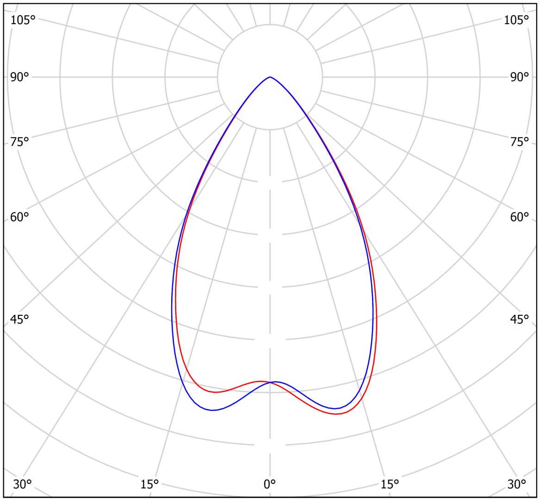540x500 pixels.
Task: Click the left 75° angle label
Action: 19,142
